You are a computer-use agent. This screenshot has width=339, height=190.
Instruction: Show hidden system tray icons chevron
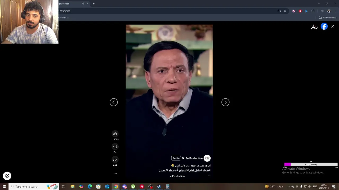[289, 187]
